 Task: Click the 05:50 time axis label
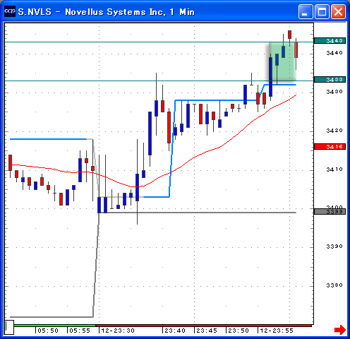(48, 331)
